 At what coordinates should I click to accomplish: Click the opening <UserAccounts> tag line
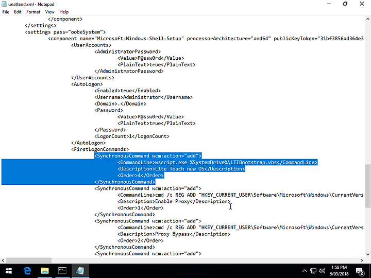[91, 45]
